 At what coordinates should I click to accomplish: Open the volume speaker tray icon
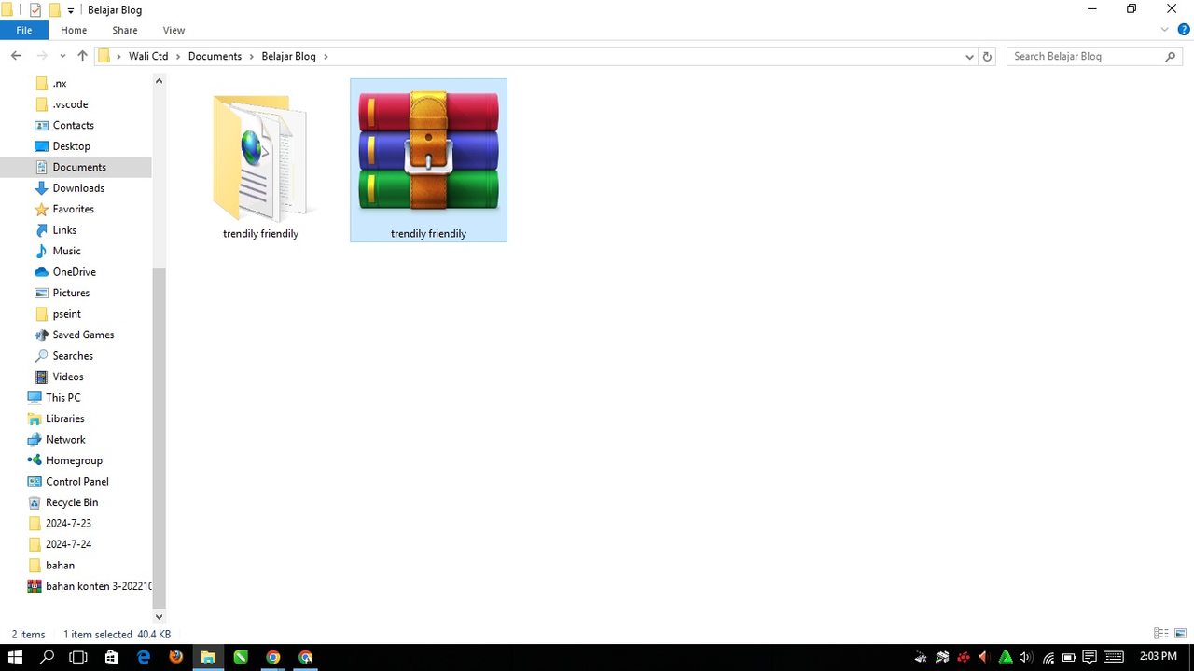click(x=1026, y=658)
